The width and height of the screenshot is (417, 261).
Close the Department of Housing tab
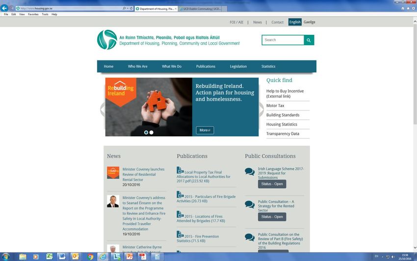coord(176,9)
